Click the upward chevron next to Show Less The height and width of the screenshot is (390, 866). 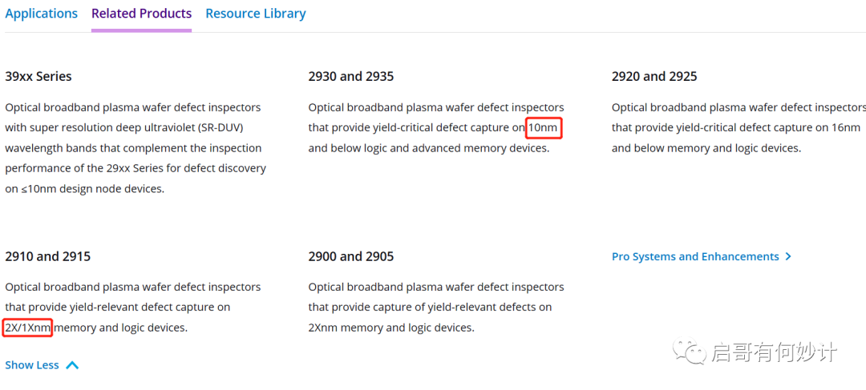(72, 365)
